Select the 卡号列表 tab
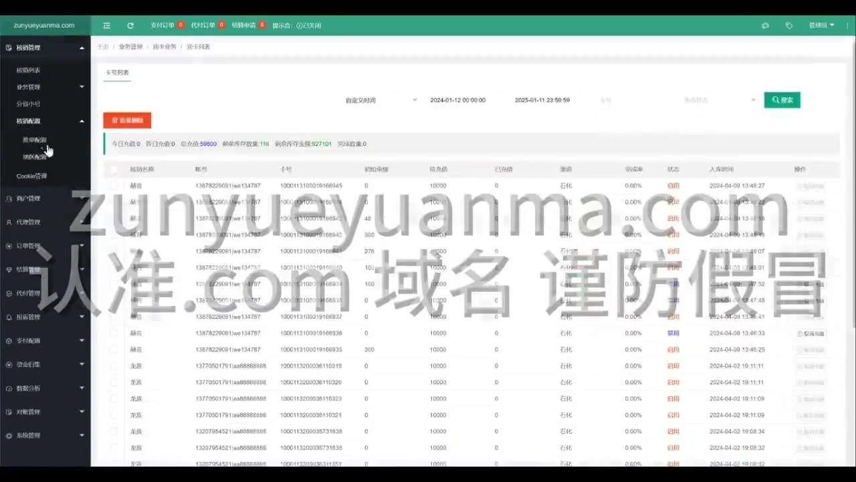Viewport: 856px width, 482px height. click(117, 72)
